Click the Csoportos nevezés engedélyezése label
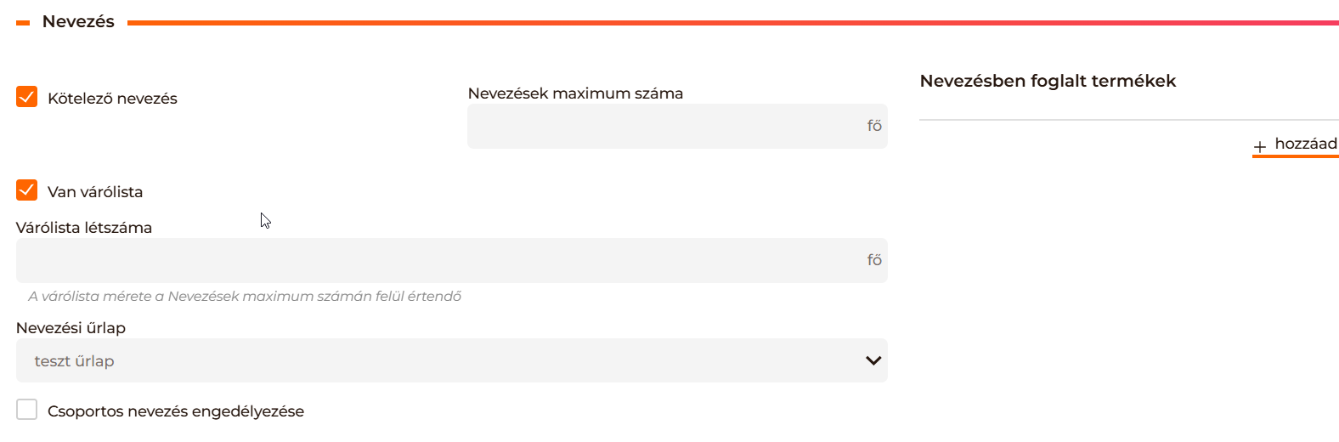This screenshot has width=1339, height=442. point(176,411)
